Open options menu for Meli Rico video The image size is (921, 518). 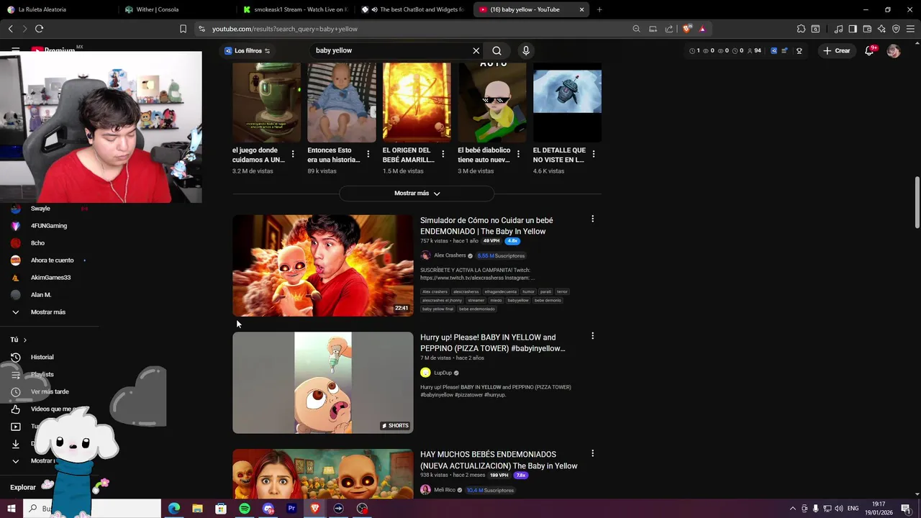(x=592, y=453)
